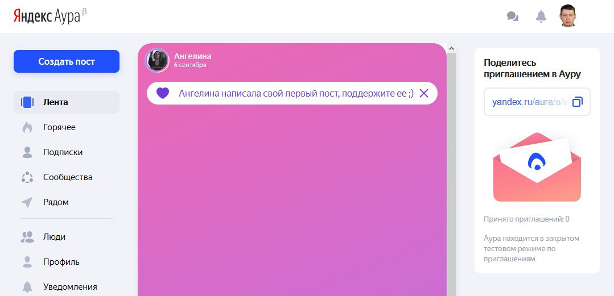This screenshot has width=614, height=296.
Task: Select the Лента menu label
Action: coord(56,102)
